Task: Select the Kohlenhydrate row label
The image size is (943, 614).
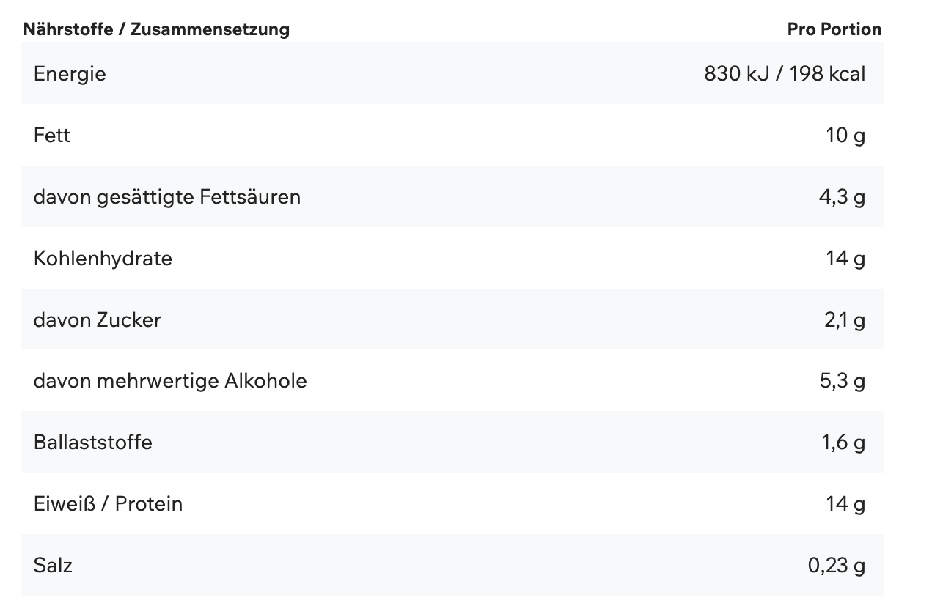Action: tap(103, 259)
